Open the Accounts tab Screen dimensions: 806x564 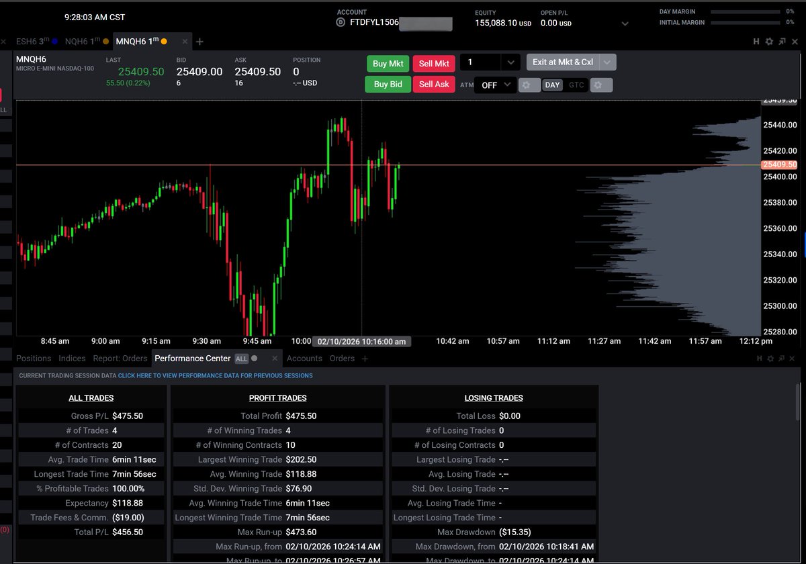[x=304, y=359]
